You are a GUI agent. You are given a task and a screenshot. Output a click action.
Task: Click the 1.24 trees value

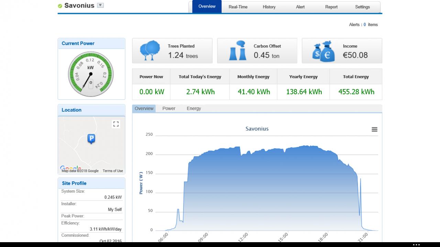pyautogui.click(x=183, y=55)
